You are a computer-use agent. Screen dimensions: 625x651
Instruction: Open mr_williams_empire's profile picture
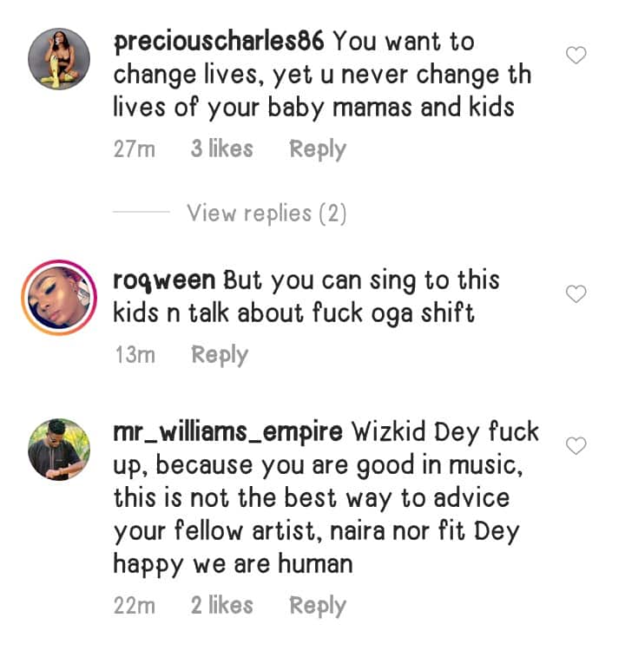pyautogui.click(x=59, y=449)
